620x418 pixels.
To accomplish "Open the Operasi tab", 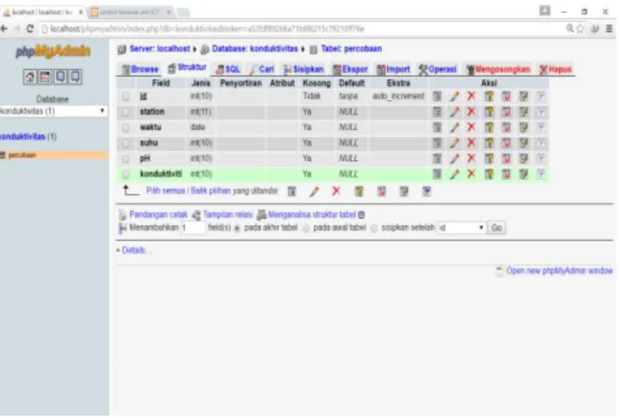I will 438,70.
